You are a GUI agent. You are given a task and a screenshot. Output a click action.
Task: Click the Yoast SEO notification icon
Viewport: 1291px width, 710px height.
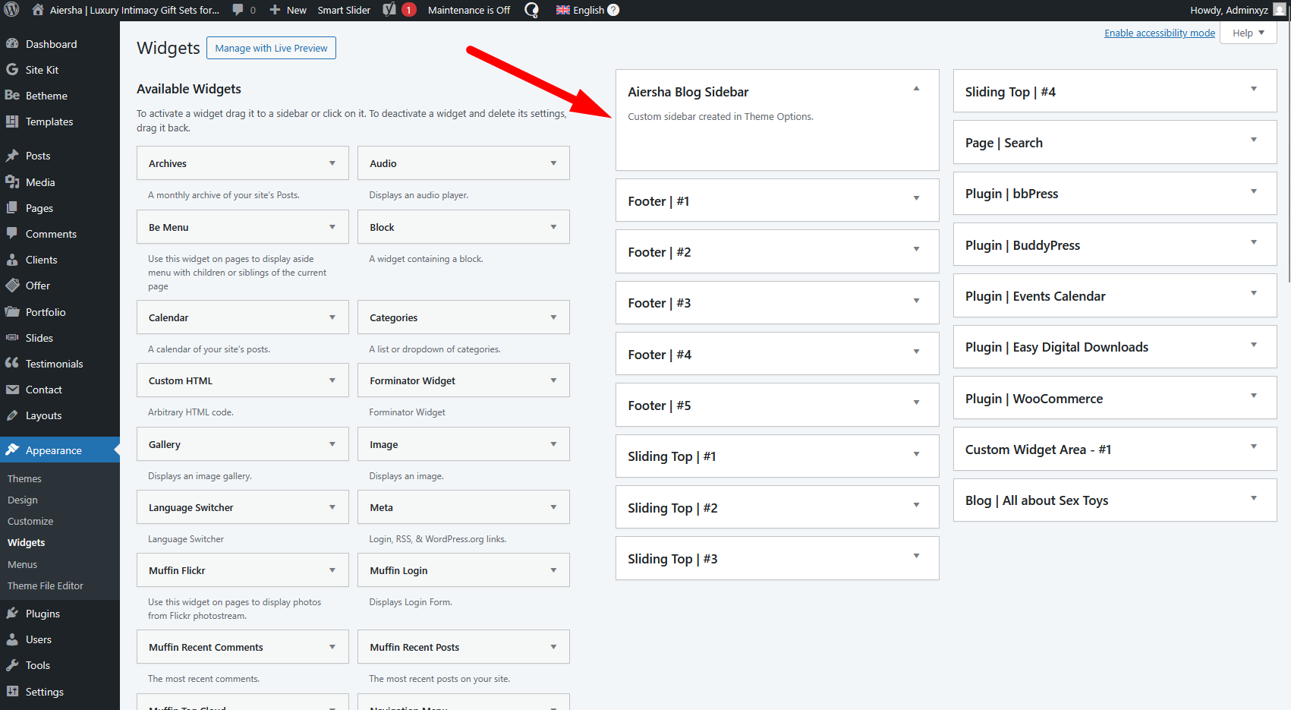(389, 10)
